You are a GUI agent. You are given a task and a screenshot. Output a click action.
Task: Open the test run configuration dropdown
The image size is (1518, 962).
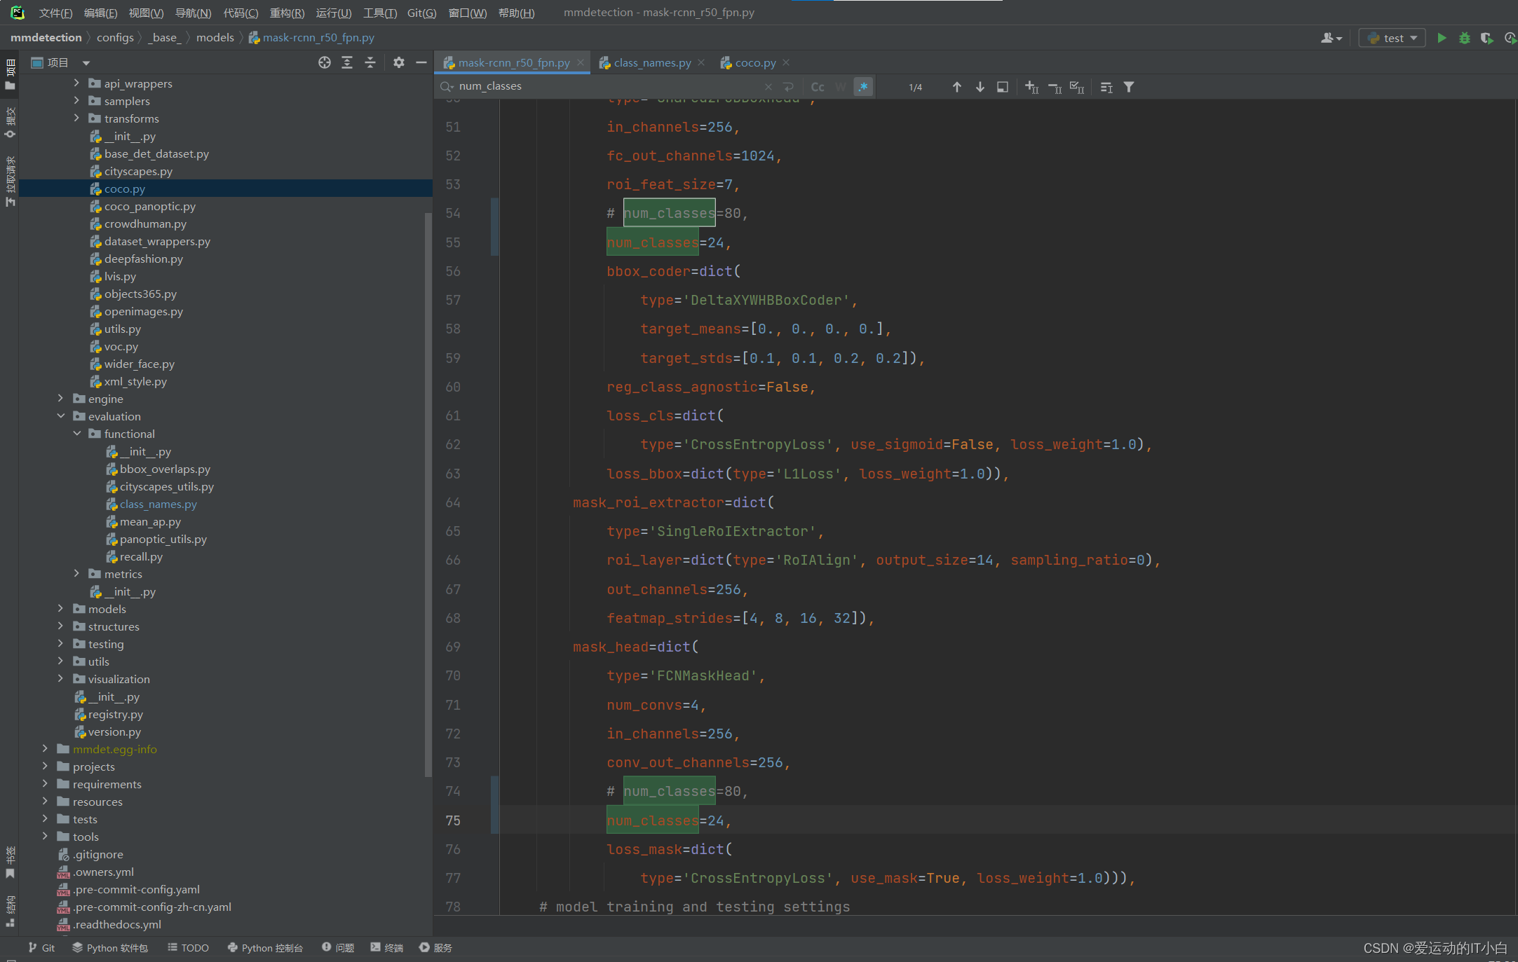coord(1392,38)
